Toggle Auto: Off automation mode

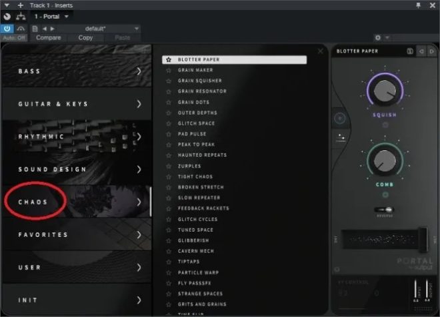(x=14, y=37)
